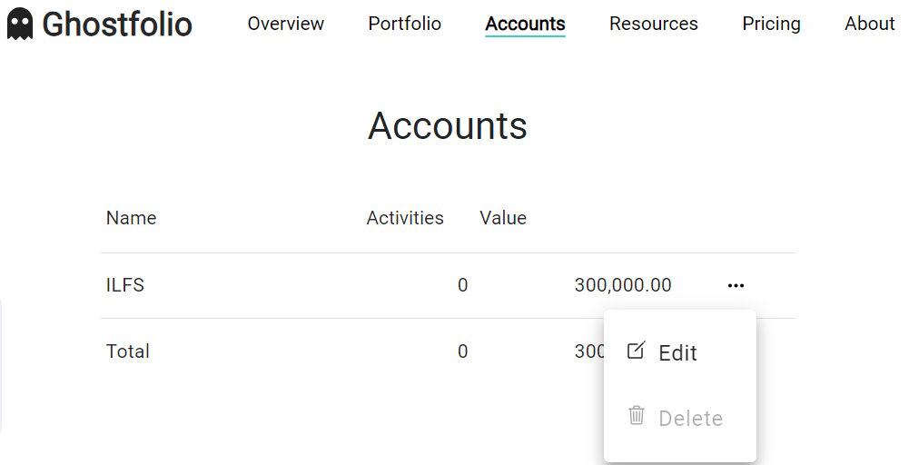Select the ILFS account name
The height and width of the screenshot is (465, 909).
[x=125, y=285]
